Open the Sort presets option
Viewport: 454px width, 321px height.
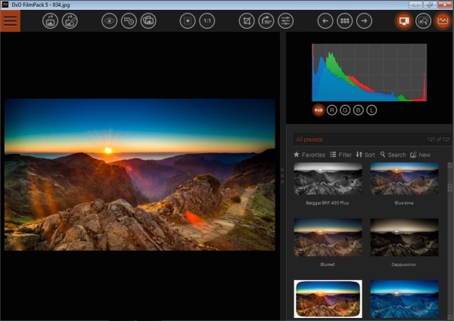point(365,154)
